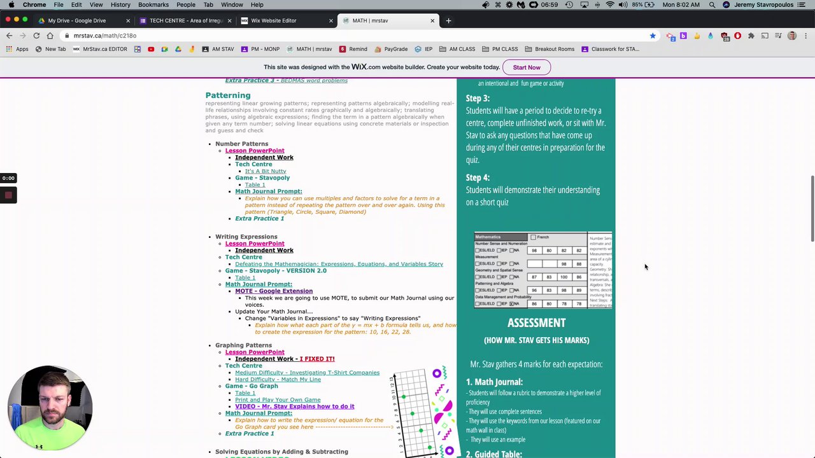Open Number Patterns Lesson PowerPoint link

pyautogui.click(x=255, y=151)
